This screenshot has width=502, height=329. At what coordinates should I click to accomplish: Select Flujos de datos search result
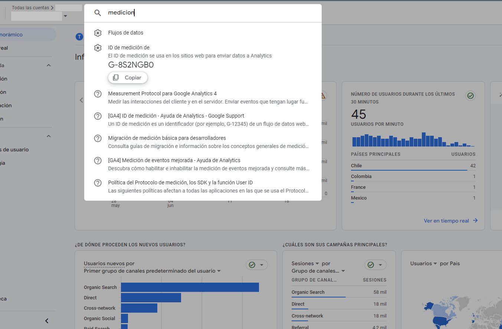203,33
